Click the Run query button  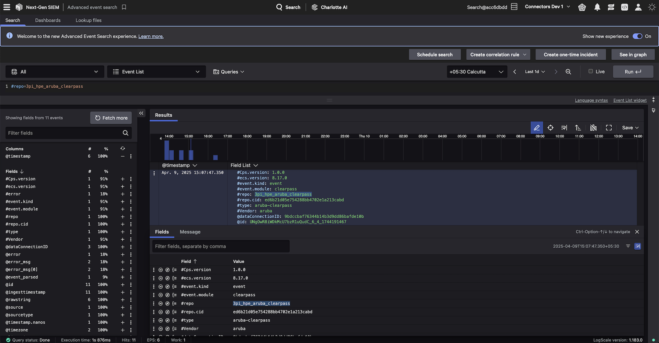pos(633,72)
